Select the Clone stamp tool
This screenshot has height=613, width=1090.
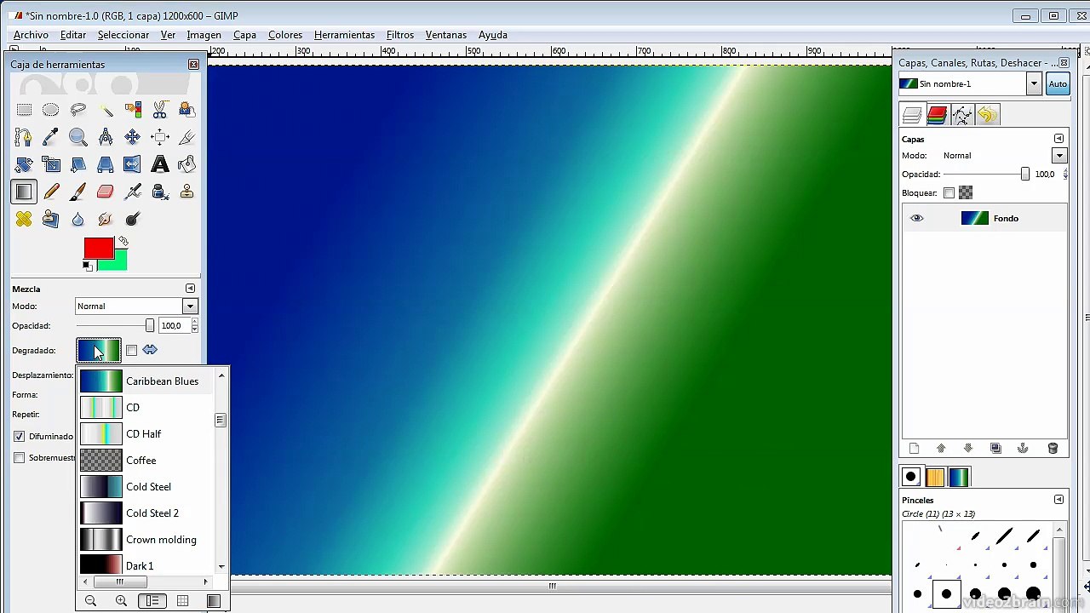(x=187, y=192)
